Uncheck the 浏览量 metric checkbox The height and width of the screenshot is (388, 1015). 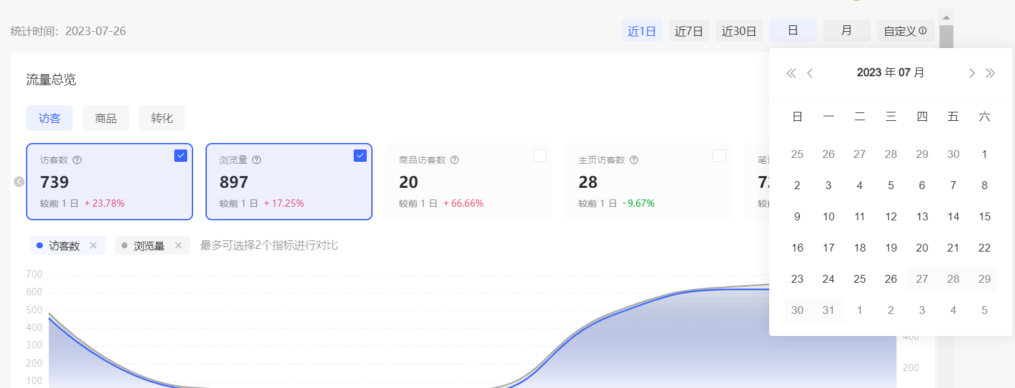click(360, 156)
